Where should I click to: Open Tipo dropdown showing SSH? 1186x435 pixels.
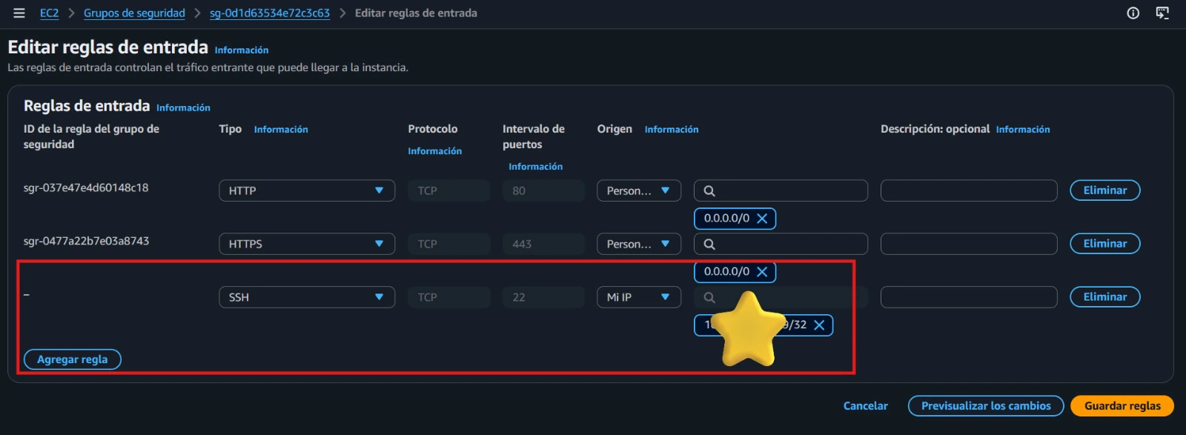coord(307,297)
